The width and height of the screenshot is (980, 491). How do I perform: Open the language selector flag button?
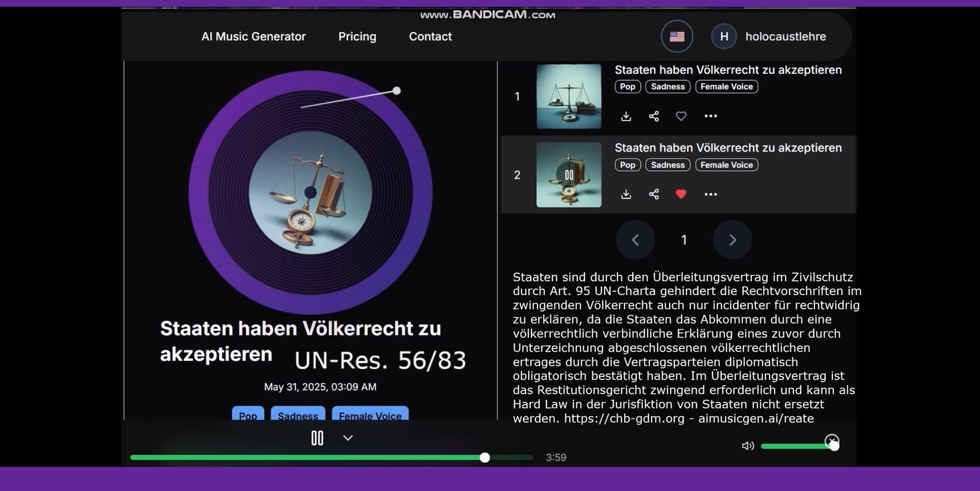coord(677,36)
